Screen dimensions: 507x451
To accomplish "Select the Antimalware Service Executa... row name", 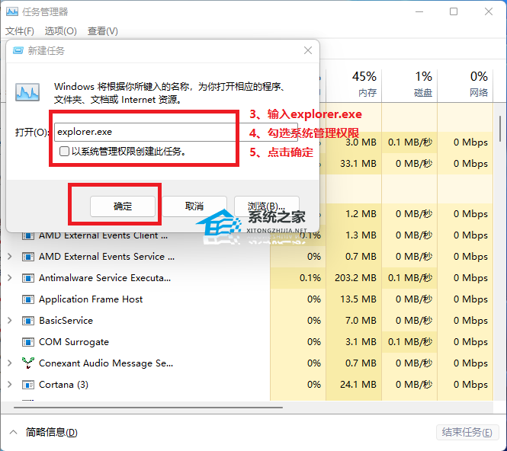I will click(x=104, y=278).
